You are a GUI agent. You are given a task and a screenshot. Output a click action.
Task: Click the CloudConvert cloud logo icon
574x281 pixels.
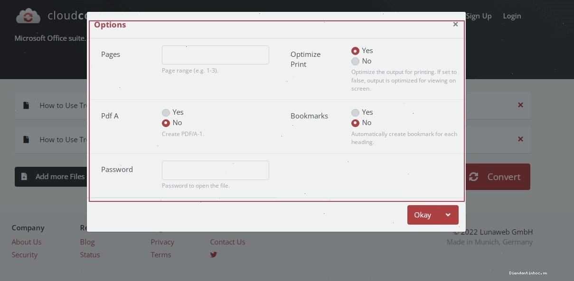28,16
